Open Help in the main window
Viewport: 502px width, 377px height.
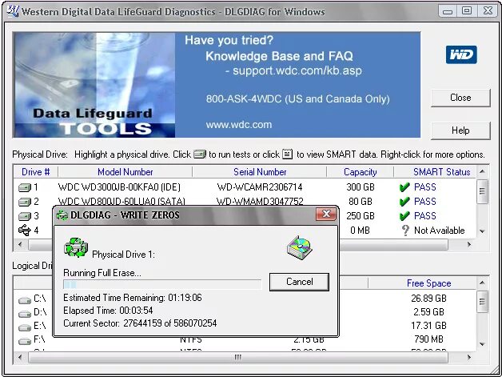(460, 130)
